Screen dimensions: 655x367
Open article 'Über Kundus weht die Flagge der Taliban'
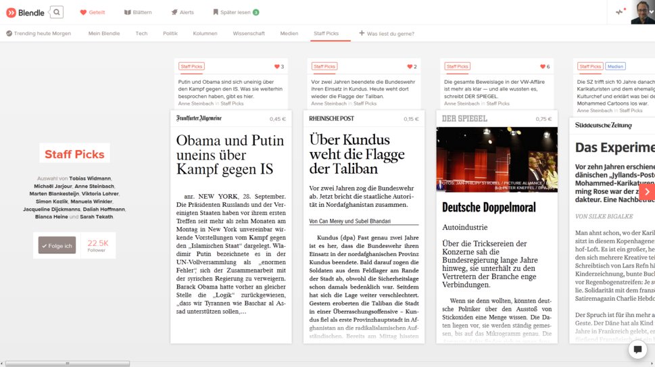[357, 154]
